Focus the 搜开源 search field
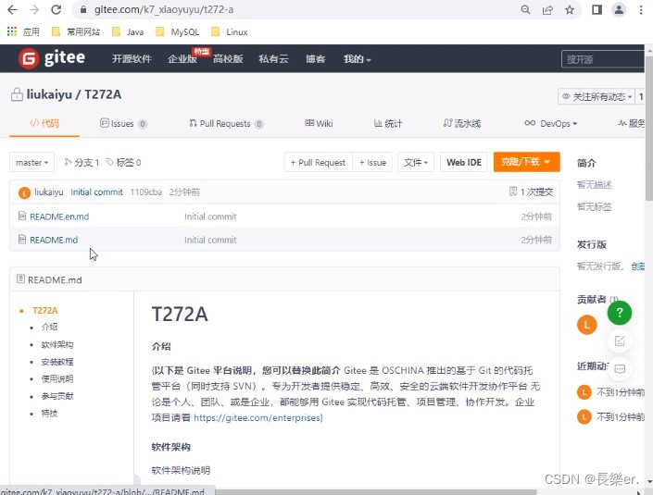This screenshot has width=653, height=495. pyautogui.click(x=603, y=59)
